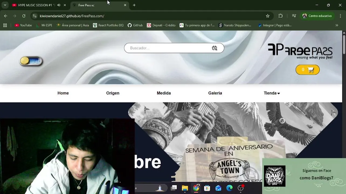This screenshot has width=346, height=194.
Task: Click the FreePass logo
Action: [300, 51]
